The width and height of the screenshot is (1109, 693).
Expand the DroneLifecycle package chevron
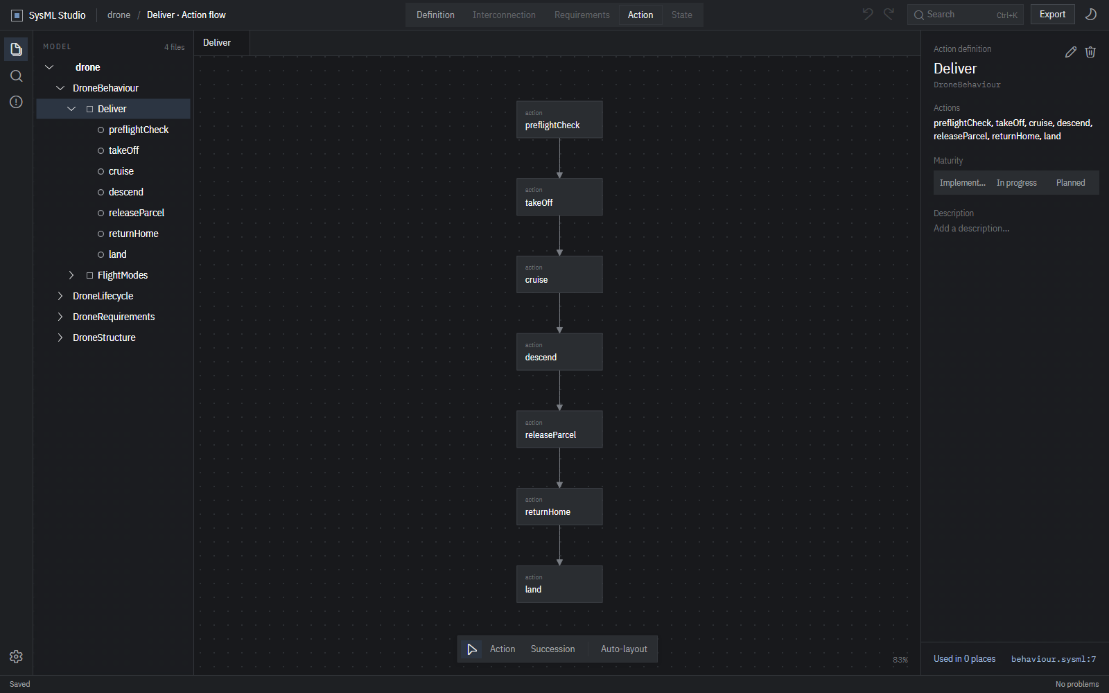60,296
